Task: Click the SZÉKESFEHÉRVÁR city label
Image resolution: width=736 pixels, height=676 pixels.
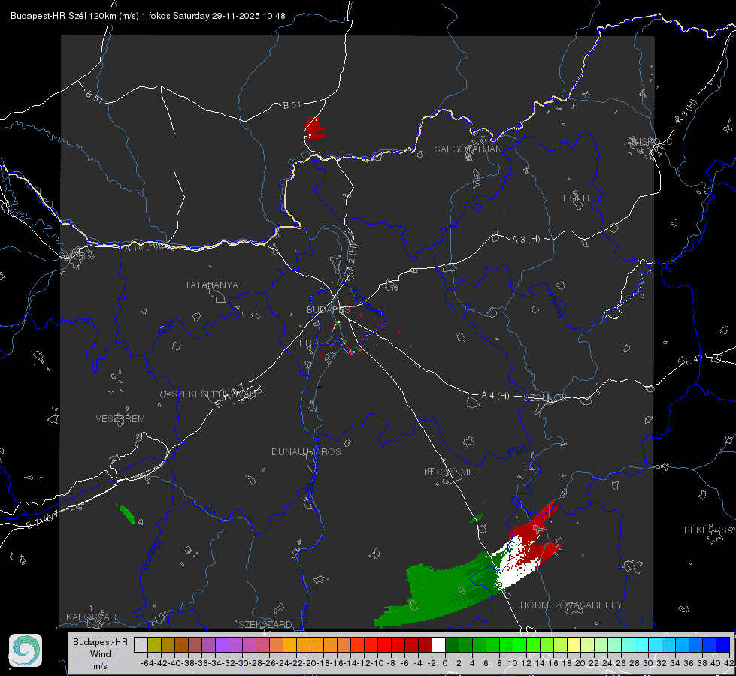Action: 214,394
